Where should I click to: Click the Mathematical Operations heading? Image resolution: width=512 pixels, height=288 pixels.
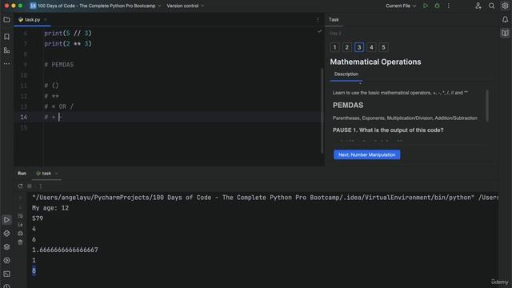(x=375, y=62)
